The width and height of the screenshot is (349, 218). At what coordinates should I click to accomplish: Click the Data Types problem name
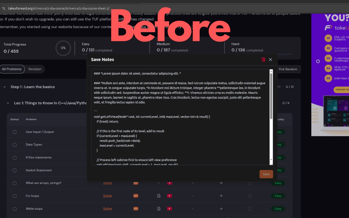coord(34,145)
